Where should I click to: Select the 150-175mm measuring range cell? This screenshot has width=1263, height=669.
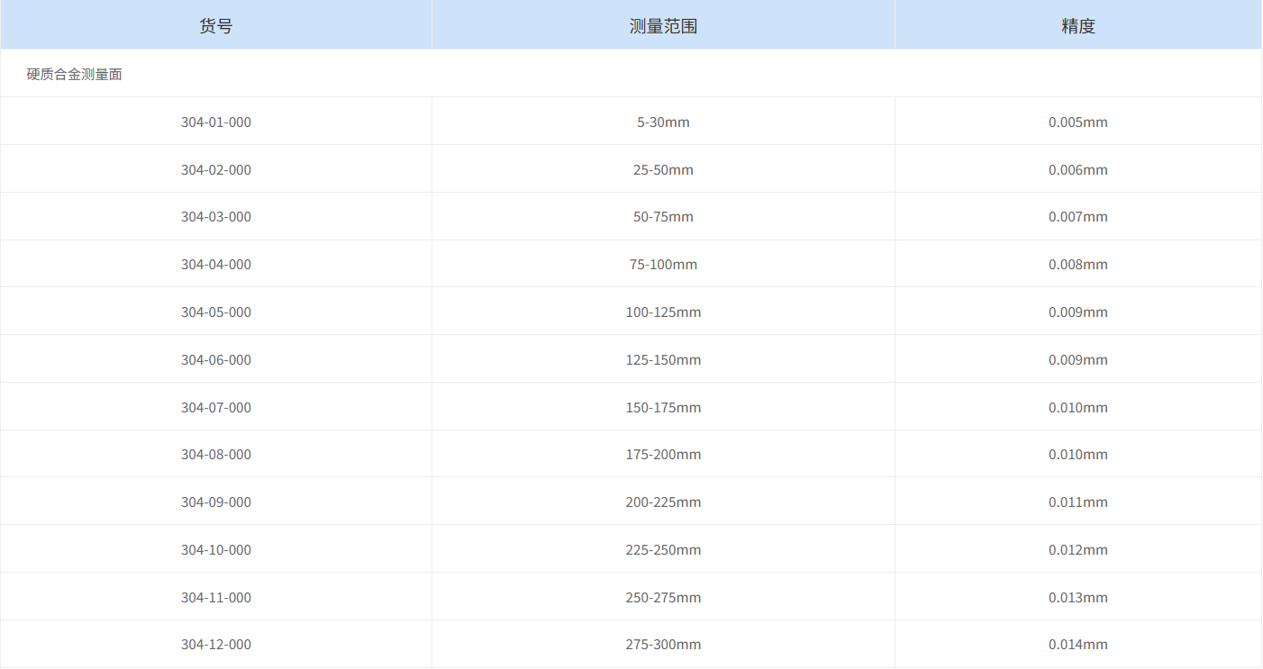(664, 407)
